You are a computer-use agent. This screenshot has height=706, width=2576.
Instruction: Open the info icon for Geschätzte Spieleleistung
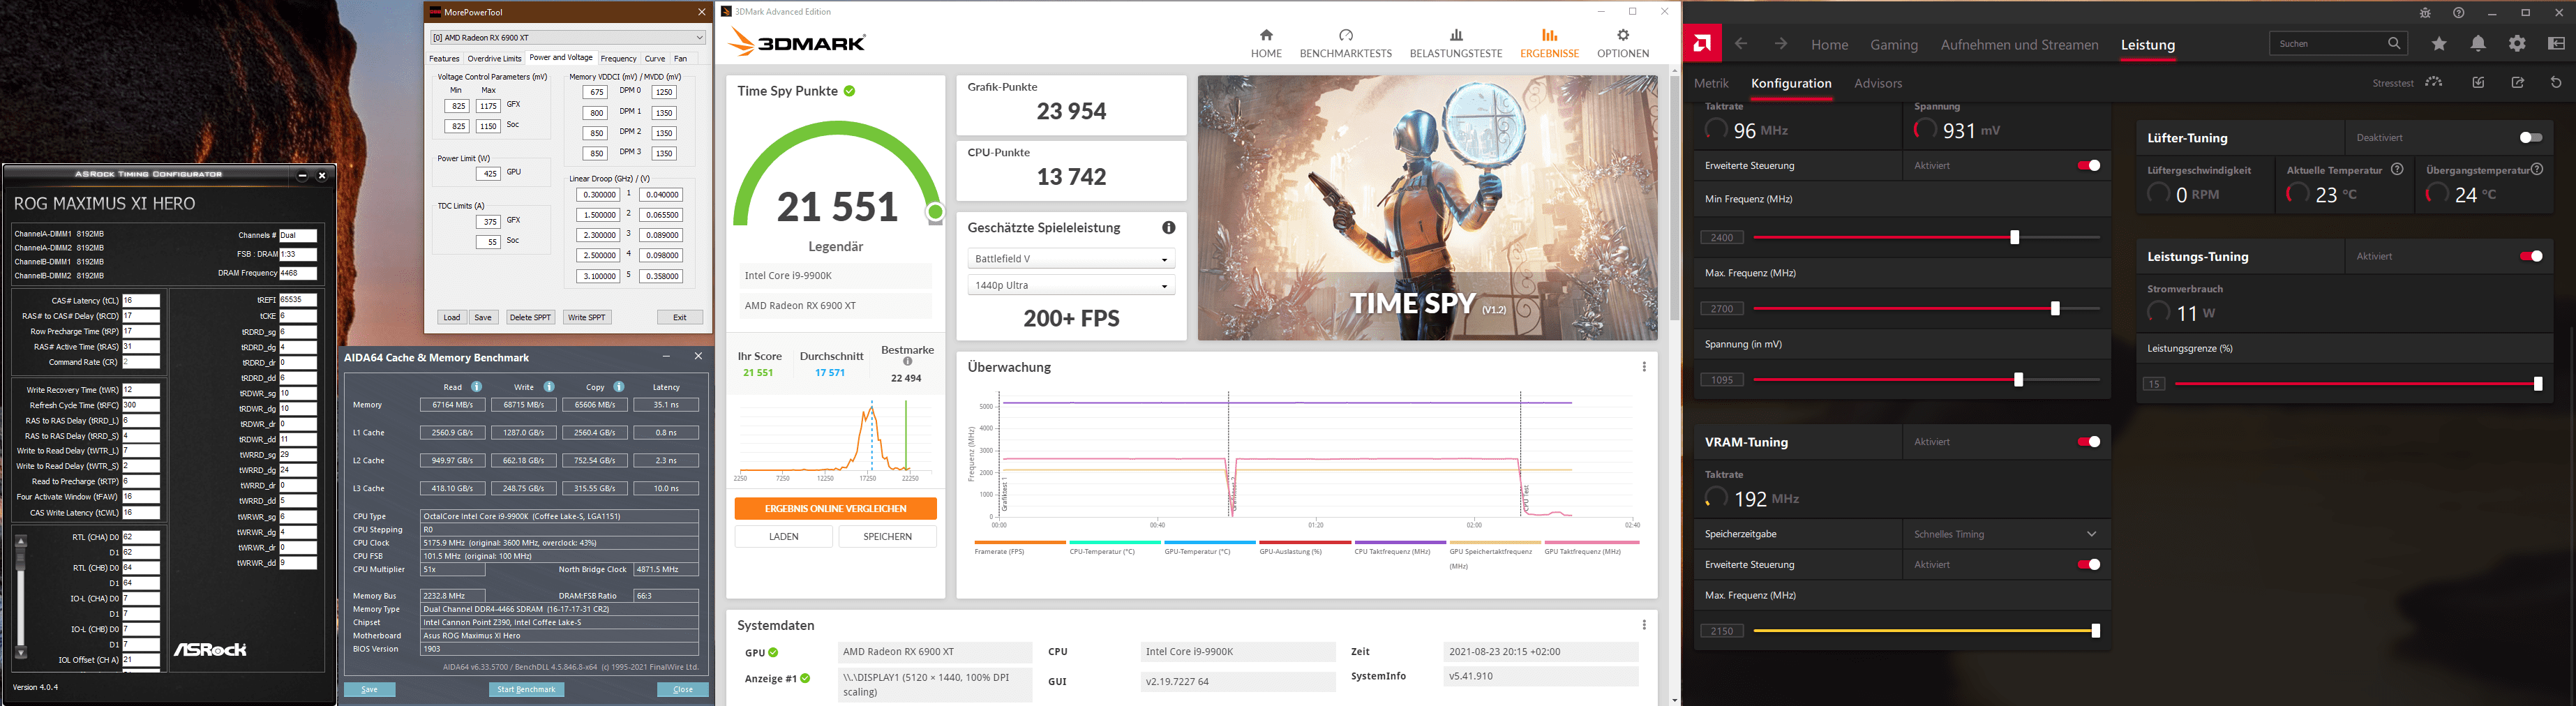[1168, 228]
